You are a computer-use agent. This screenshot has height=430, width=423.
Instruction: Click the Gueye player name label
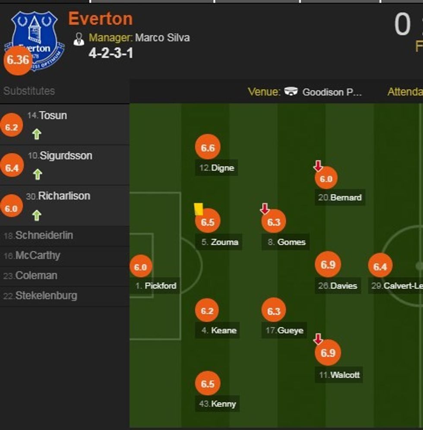click(x=290, y=331)
